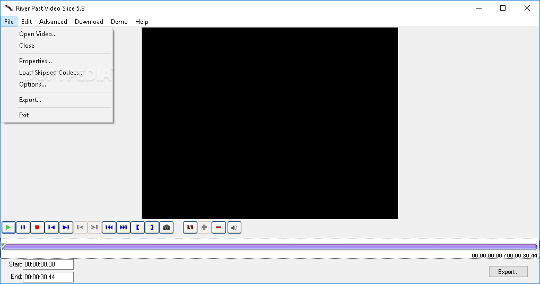Set selection start with left bracket icon
This screenshot has width=540, height=284.
[138, 228]
